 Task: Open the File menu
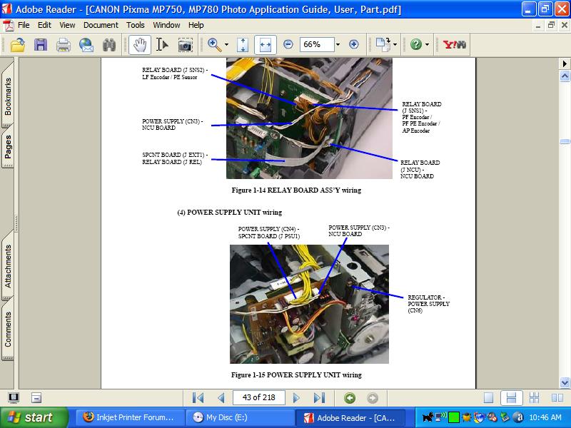[24, 25]
